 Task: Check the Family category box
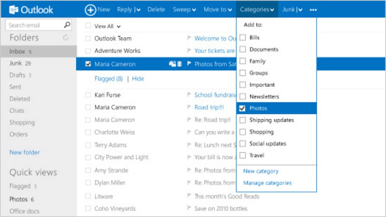click(243, 61)
